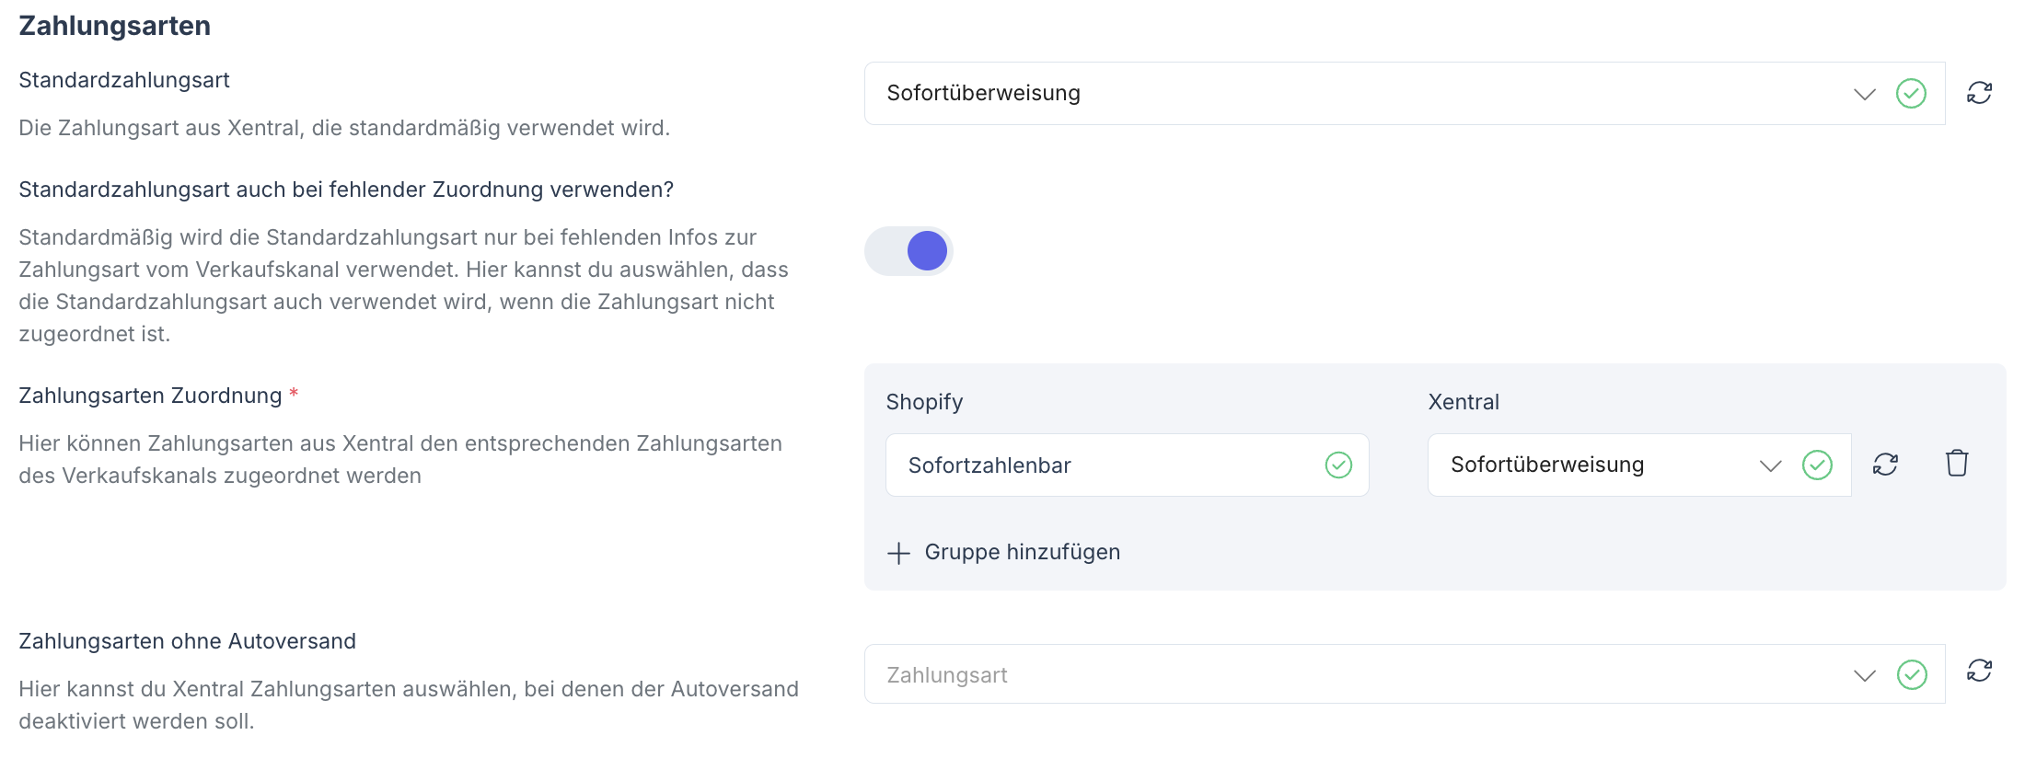Click the green checkmark beside Standardzahlungsart
The image size is (2025, 758).
(x=1911, y=93)
